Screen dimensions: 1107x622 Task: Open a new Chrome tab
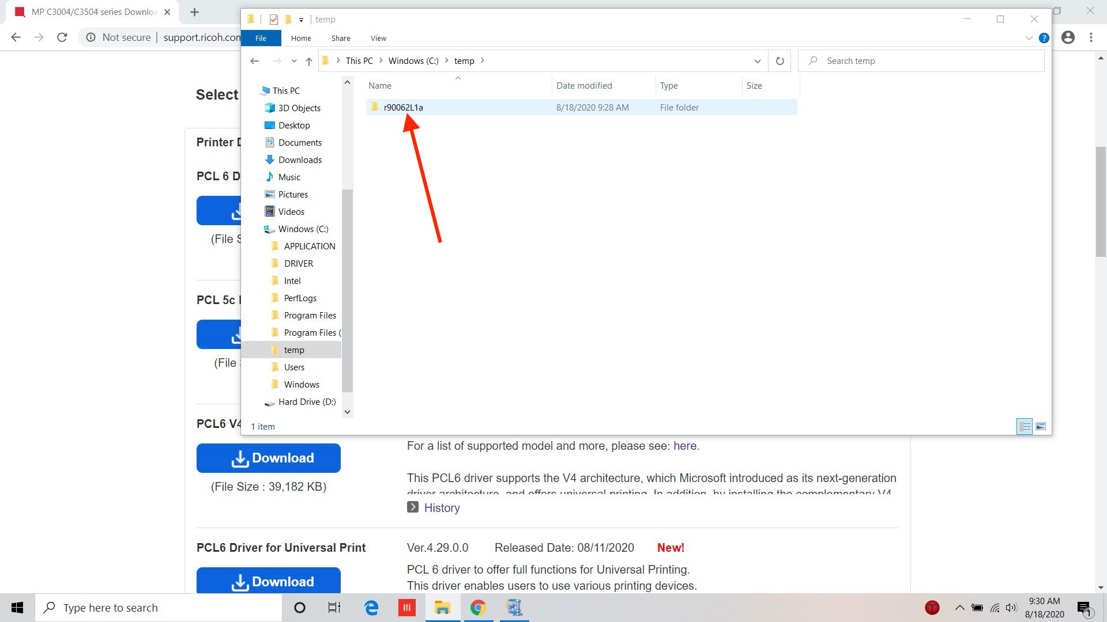tap(194, 12)
